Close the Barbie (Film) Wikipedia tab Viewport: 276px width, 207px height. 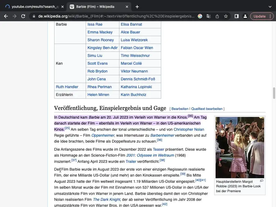127,7
